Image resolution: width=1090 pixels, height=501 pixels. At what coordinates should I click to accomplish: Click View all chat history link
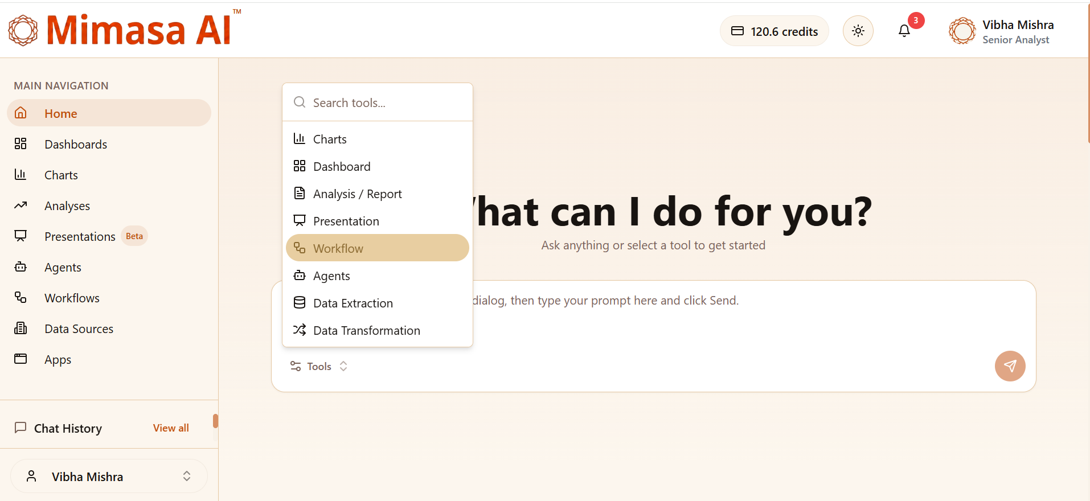[x=171, y=428]
